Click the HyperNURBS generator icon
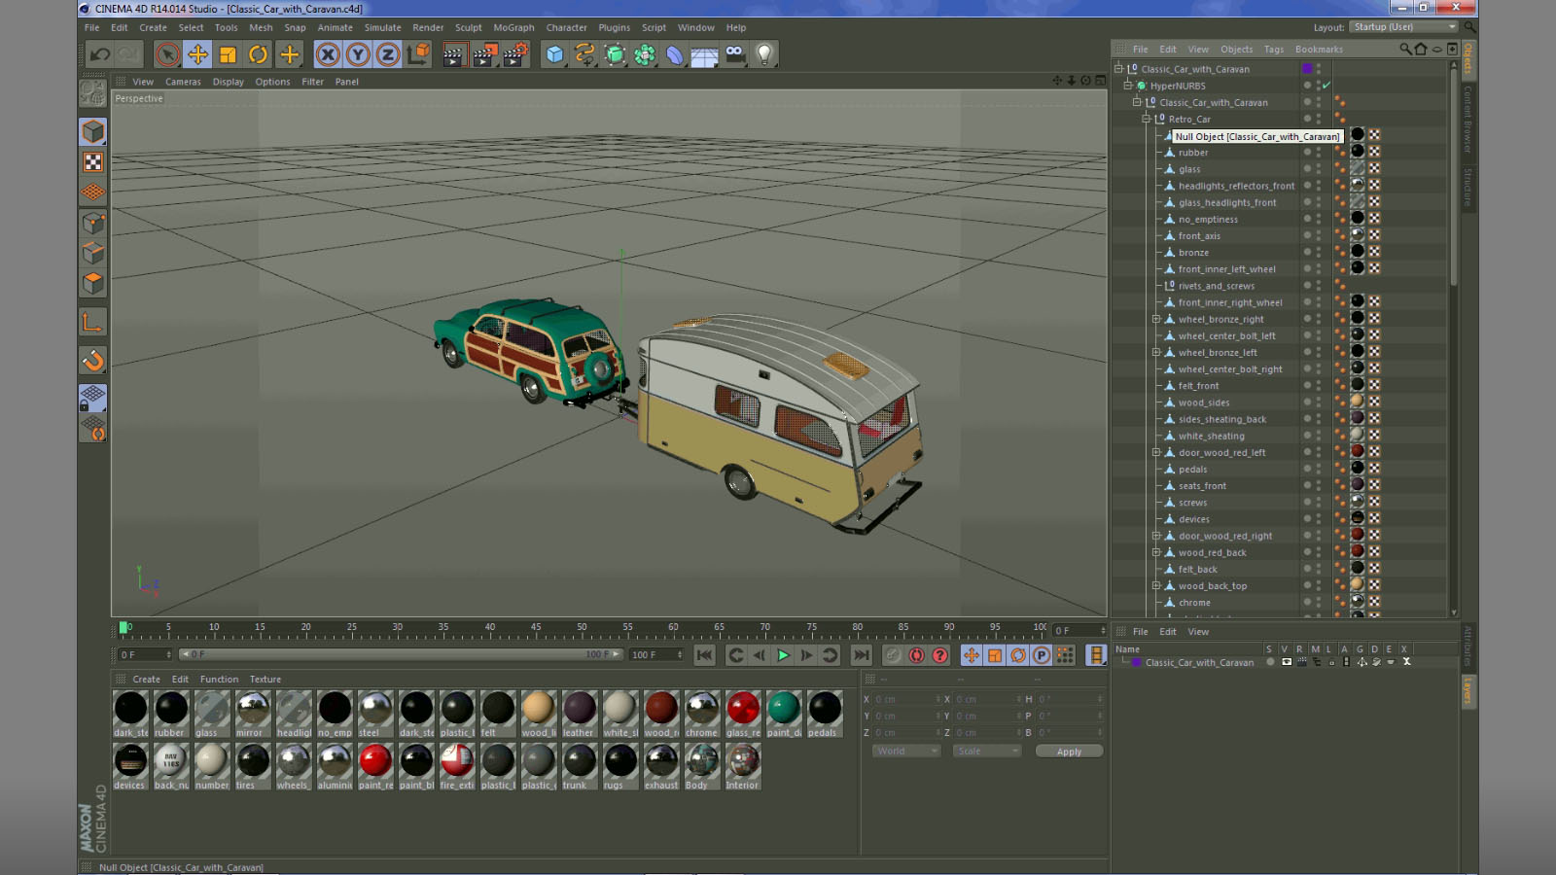Viewport: 1556px width, 875px height. point(615,54)
